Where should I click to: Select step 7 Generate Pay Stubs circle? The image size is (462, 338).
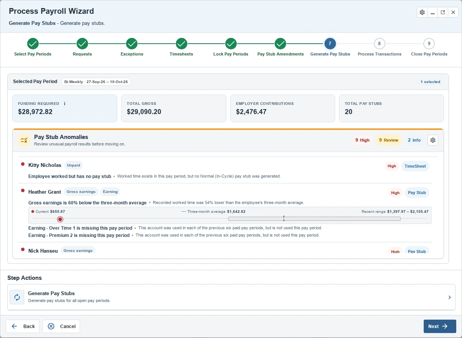click(x=330, y=44)
